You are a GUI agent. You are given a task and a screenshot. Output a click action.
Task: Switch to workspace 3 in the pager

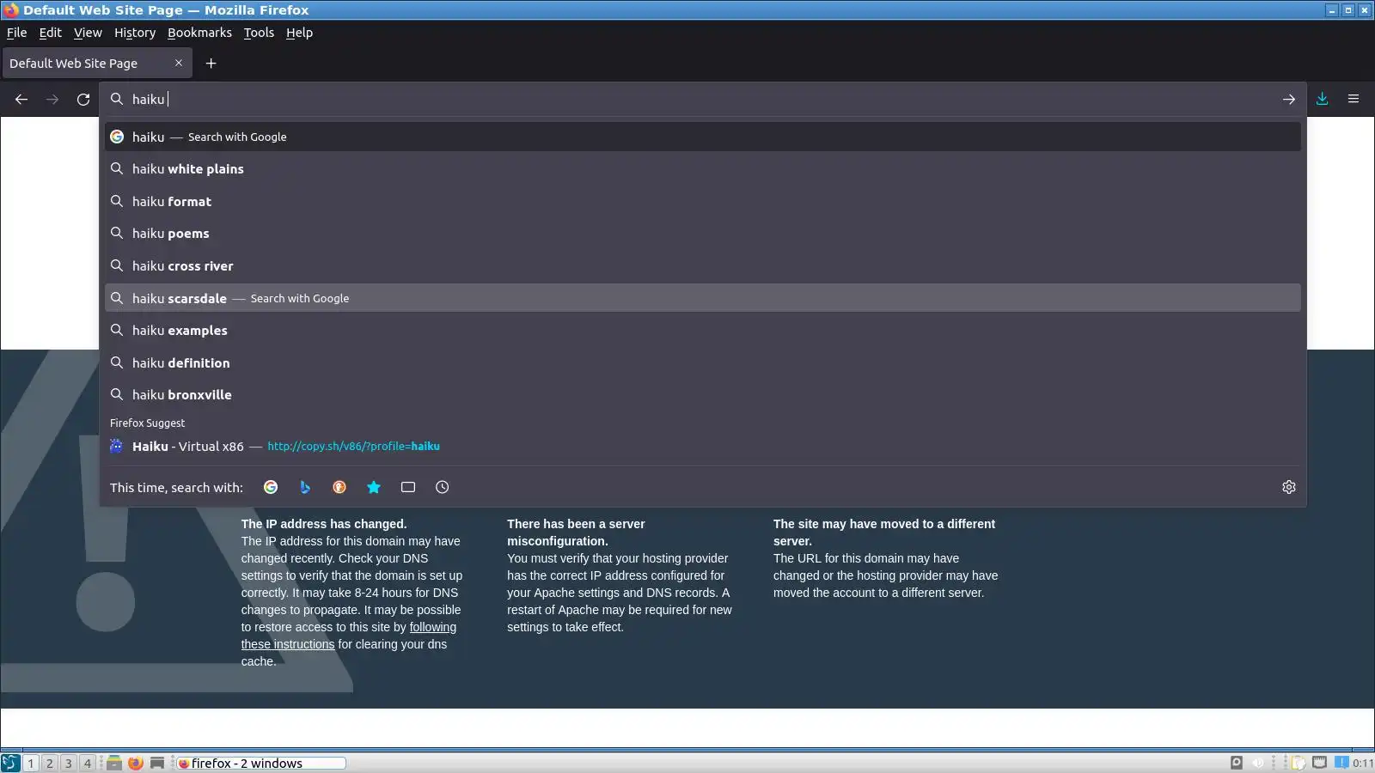click(69, 763)
